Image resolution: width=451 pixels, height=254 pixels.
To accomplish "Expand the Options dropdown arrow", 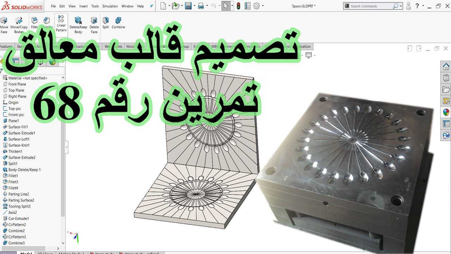I will 262,6.
